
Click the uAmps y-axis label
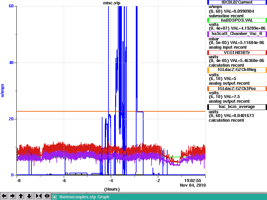point(2,90)
